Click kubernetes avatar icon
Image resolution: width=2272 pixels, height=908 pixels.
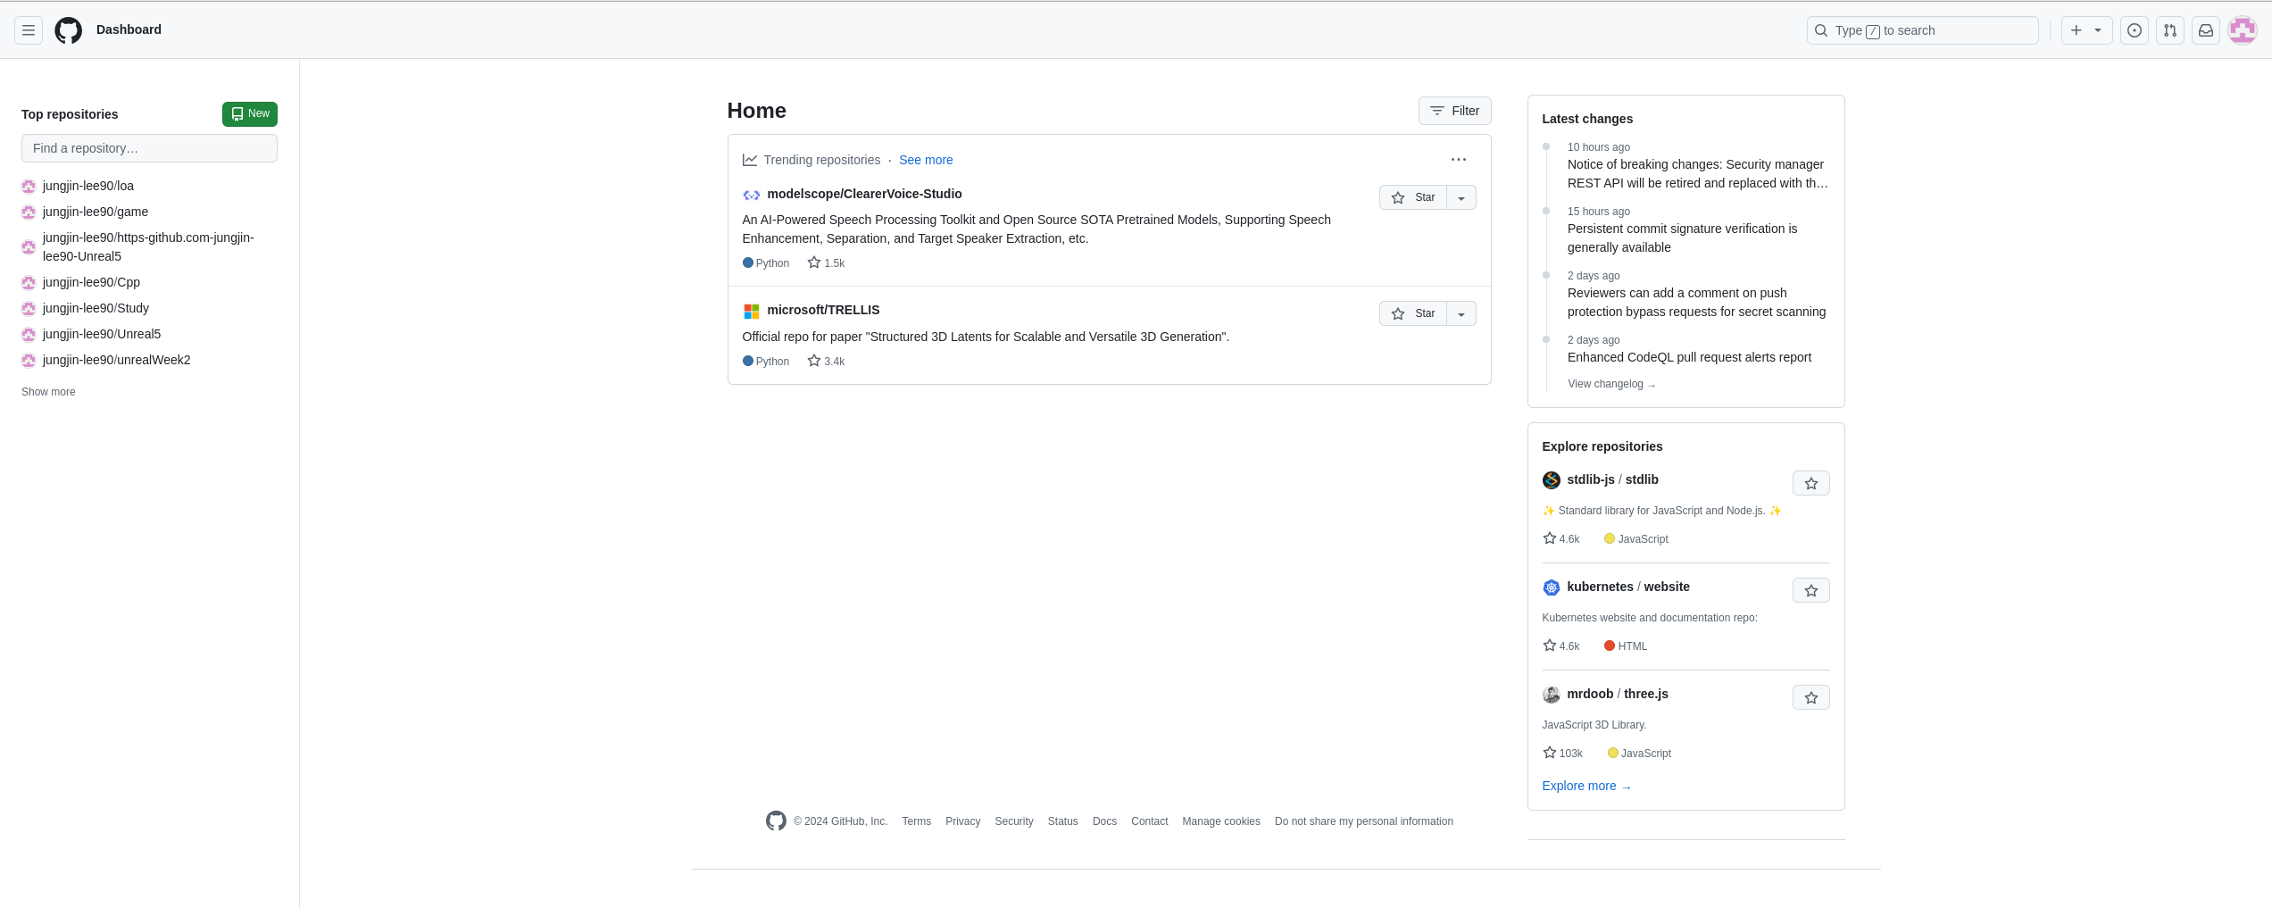click(x=1552, y=587)
